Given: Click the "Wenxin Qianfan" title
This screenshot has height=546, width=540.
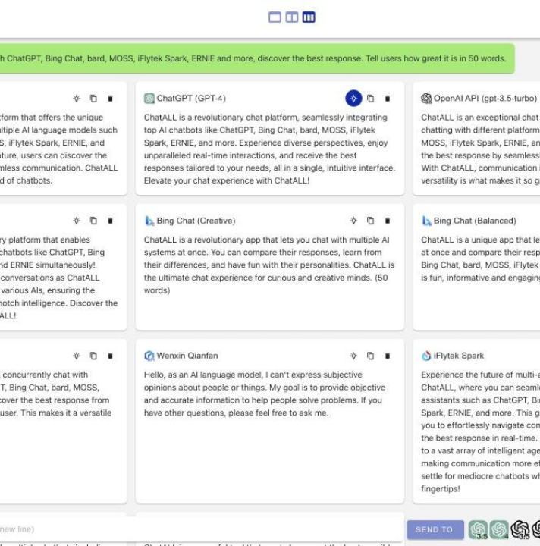Looking at the screenshot, I should point(187,356).
